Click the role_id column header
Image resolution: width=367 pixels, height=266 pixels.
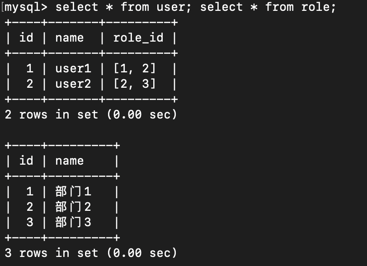(138, 38)
